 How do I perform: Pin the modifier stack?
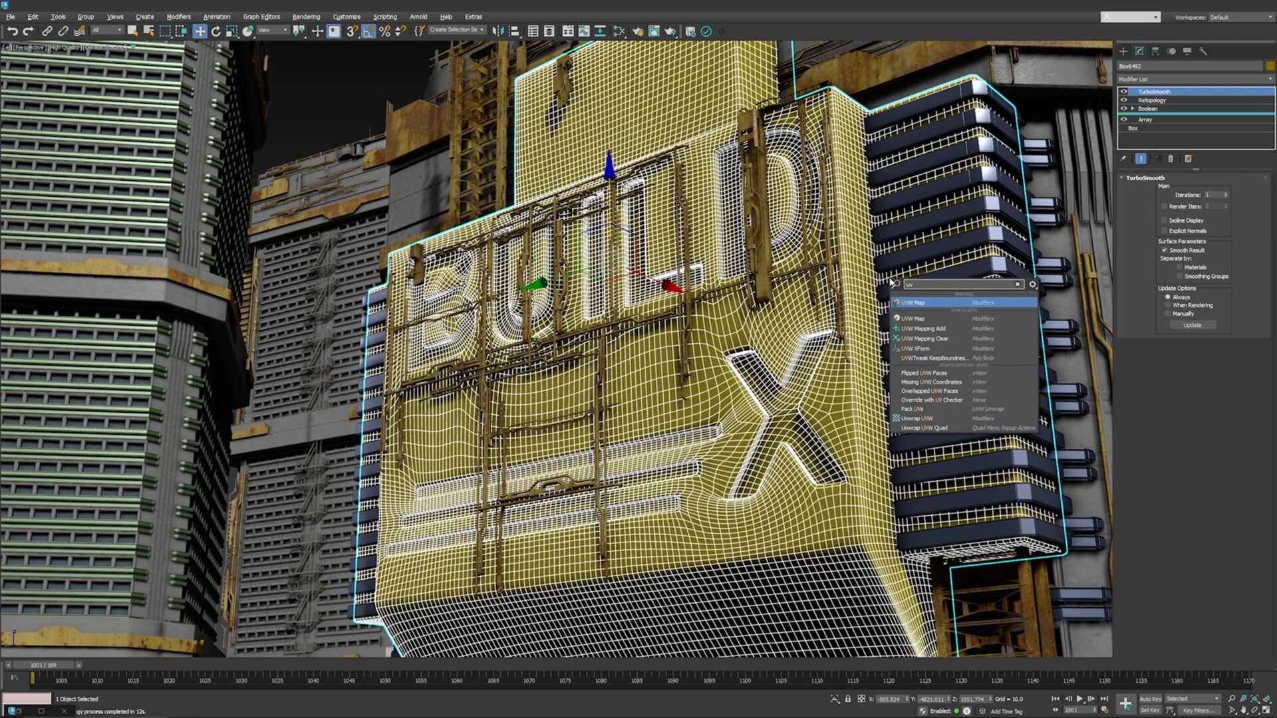pos(1123,159)
